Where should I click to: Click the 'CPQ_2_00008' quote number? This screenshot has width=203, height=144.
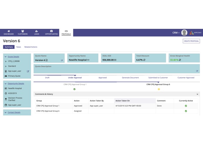coord(14,61)
